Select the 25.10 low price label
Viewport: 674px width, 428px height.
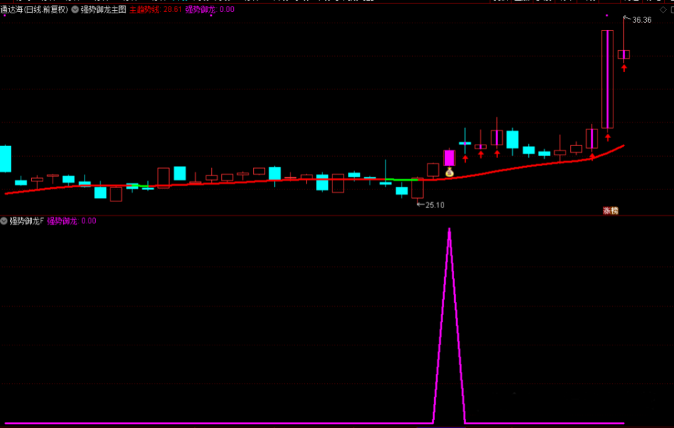tap(435, 205)
